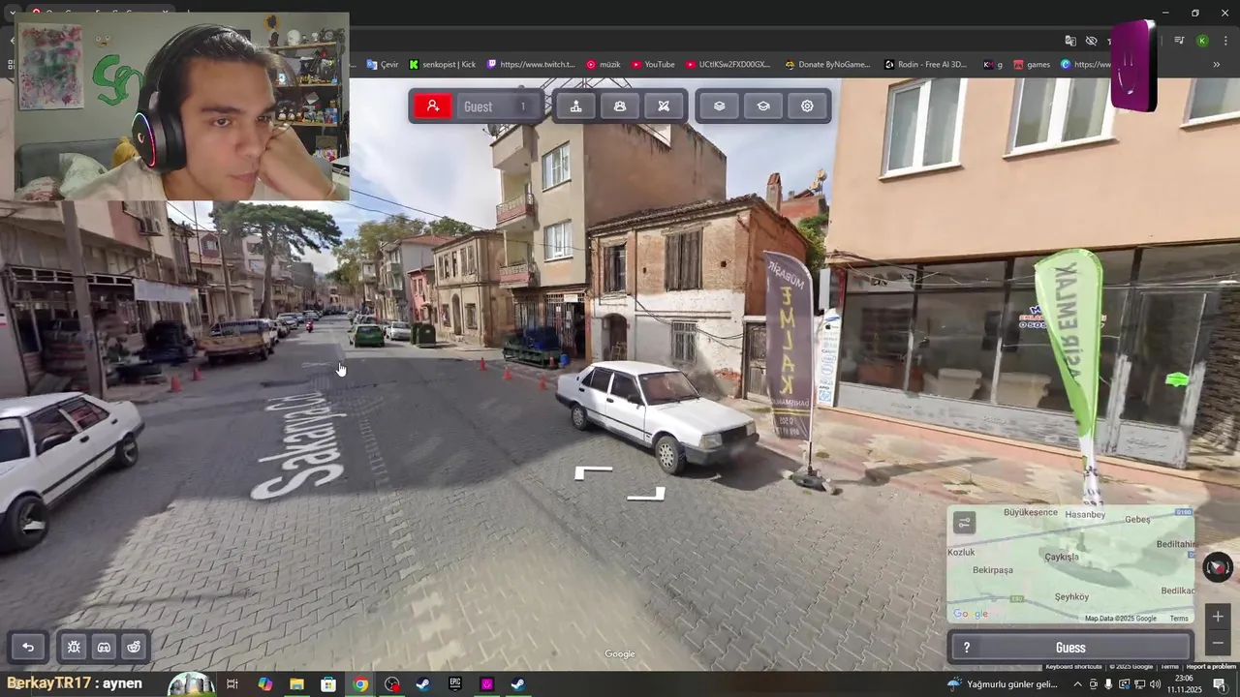Click the bug report icon
This screenshot has width=1240, height=697.
(x=74, y=648)
